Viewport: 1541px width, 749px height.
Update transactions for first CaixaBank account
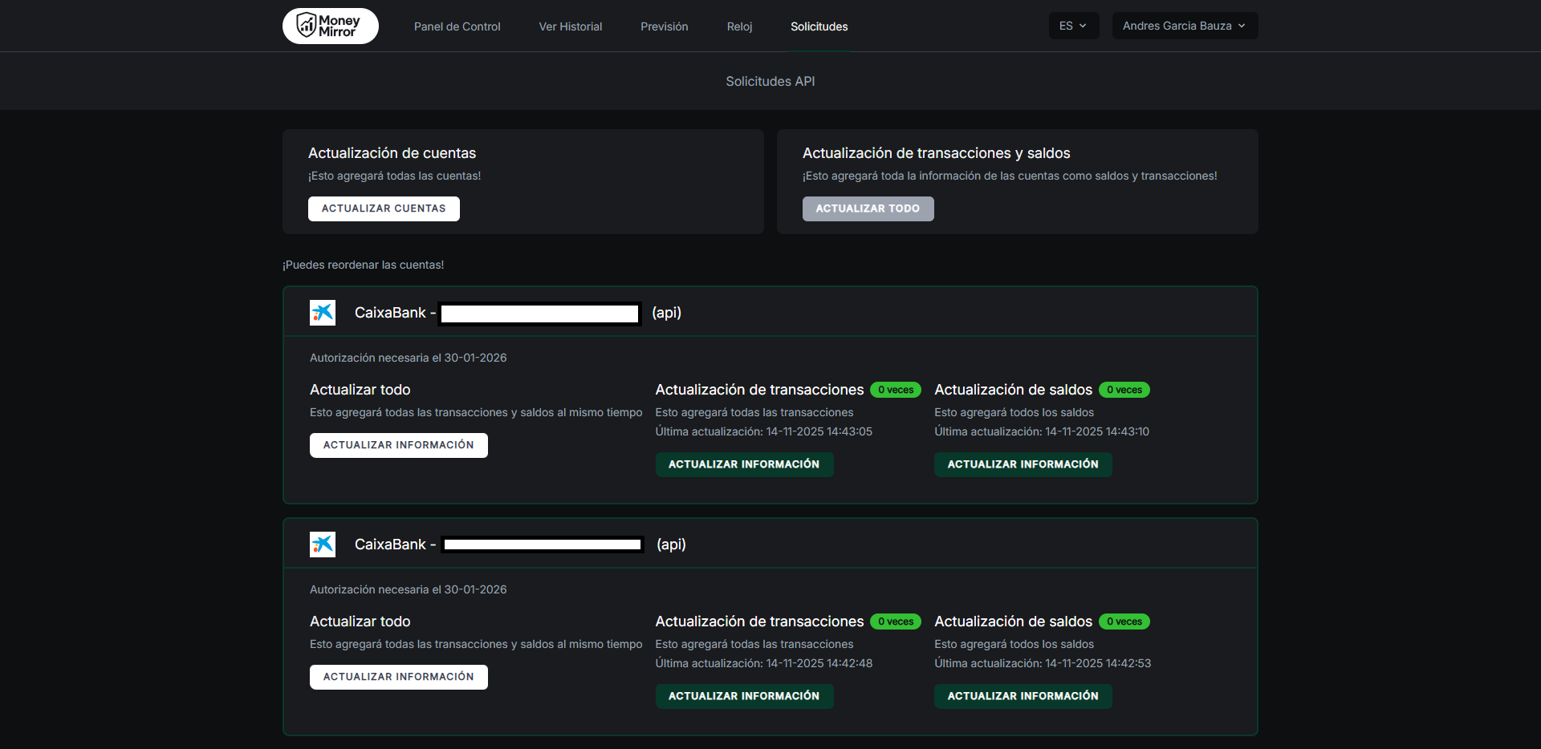click(x=743, y=464)
